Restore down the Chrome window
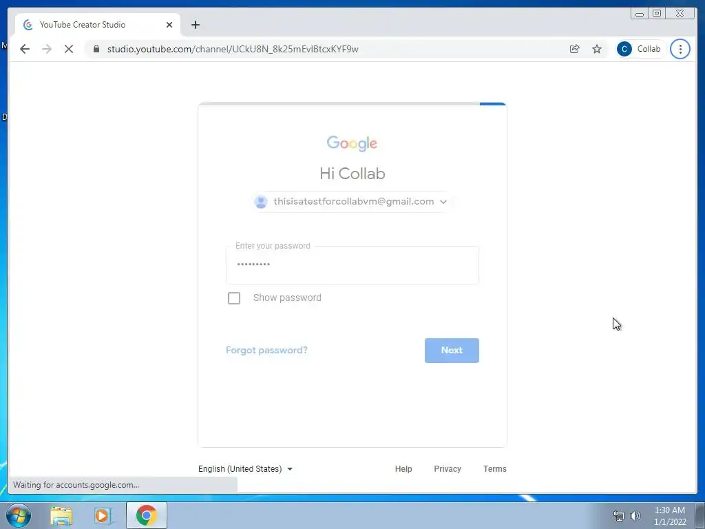705x529 pixels. 657,14
